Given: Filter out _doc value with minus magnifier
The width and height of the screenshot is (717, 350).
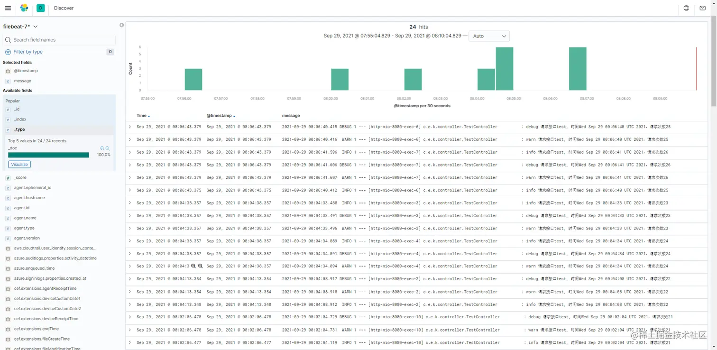Looking at the screenshot, I should click(108, 148).
